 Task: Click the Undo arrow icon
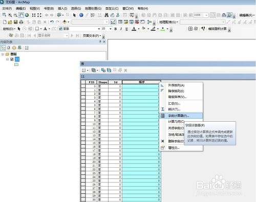52,22
